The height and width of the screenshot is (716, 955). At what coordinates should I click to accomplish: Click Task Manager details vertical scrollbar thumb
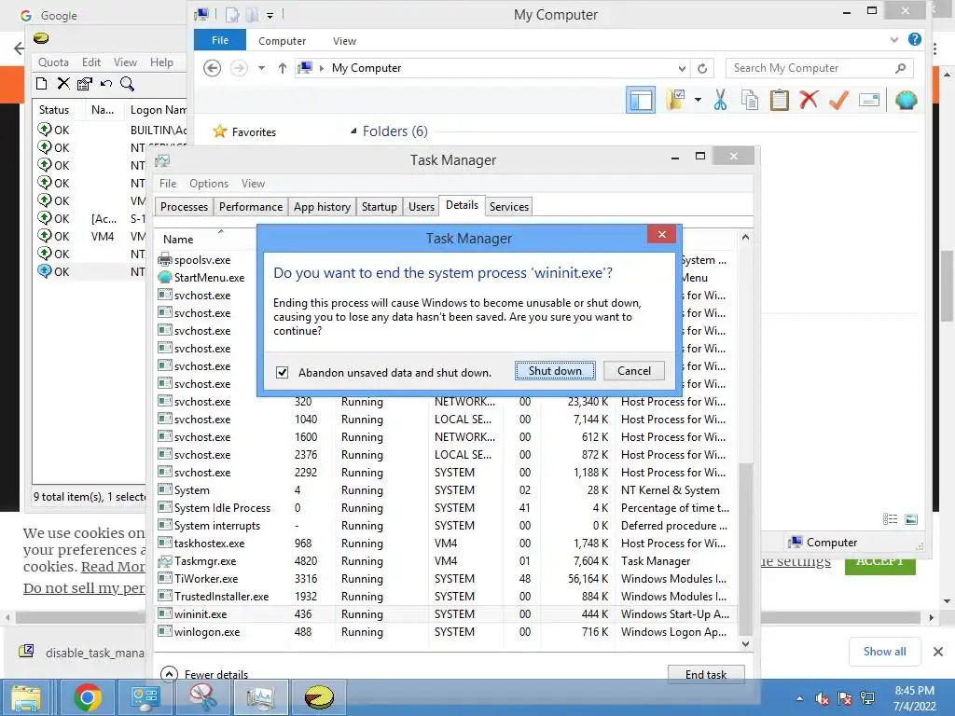(745, 548)
